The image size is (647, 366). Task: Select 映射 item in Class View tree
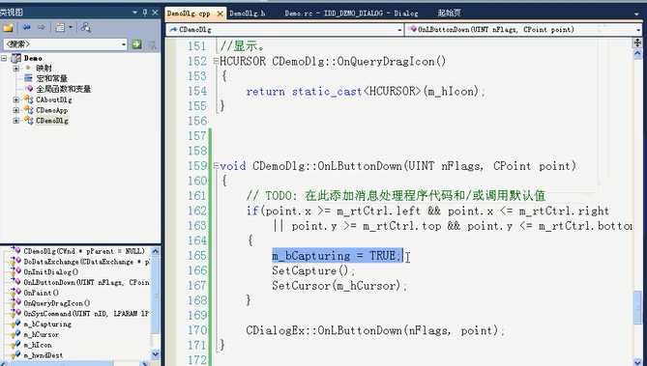click(x=44, y=68)
